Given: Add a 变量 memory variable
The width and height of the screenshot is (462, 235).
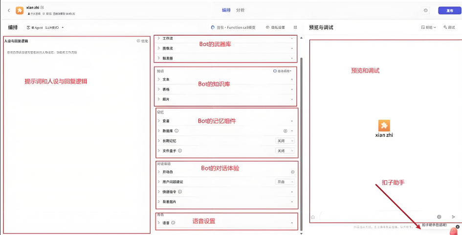Looking at the screenshot, I should [x=292, y=121].
